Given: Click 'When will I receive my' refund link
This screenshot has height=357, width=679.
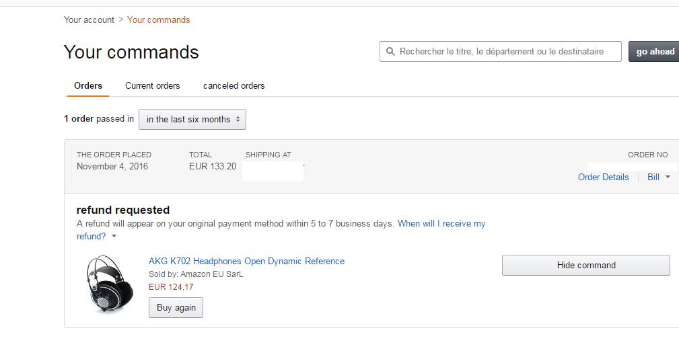Looking at the screenshot, I should [441, 223].
